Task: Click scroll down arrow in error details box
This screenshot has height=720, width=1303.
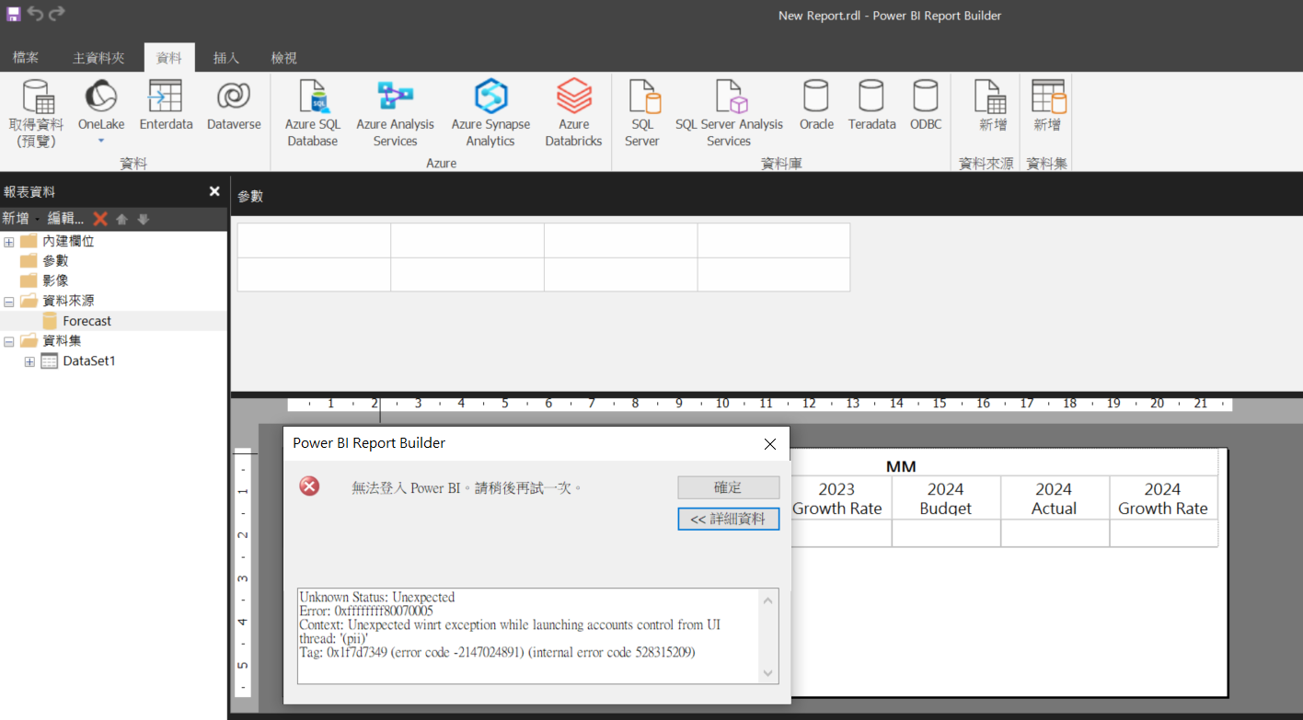Action: tap(769, 673)
